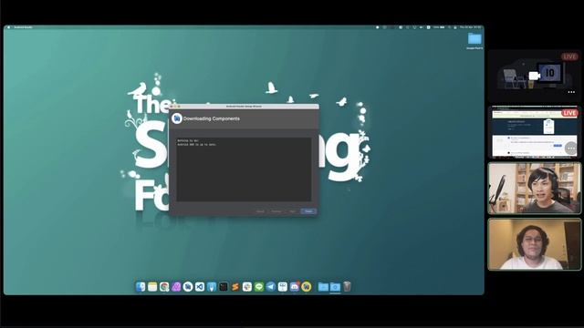
Task: Select the participant video in white shirt
Action: [535, 244]
